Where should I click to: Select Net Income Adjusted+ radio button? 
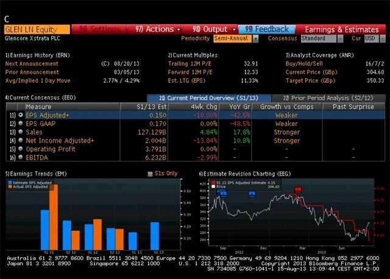pos(21,140)
